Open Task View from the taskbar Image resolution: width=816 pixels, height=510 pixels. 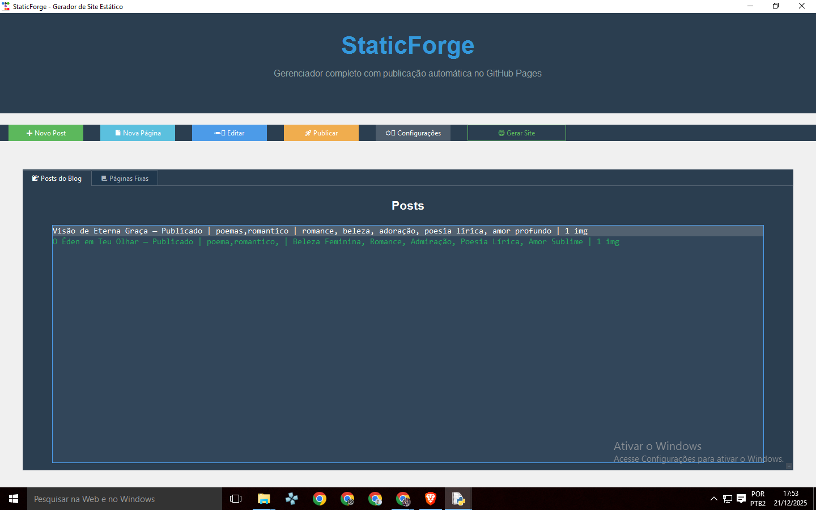(x=236, y=499)
